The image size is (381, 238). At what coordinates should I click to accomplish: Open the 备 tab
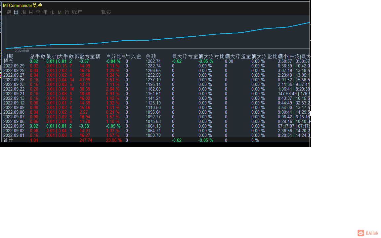(67, 12)
